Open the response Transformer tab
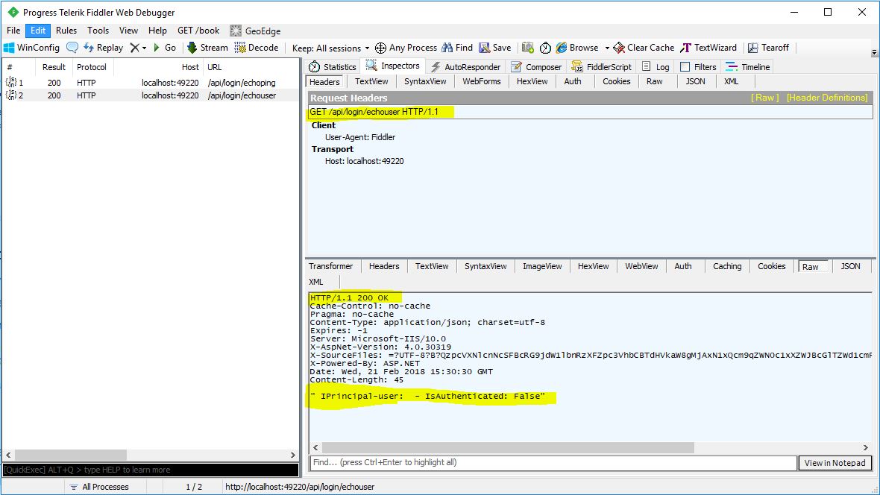This screenshot has width=880, height=495. coord(330,266)
